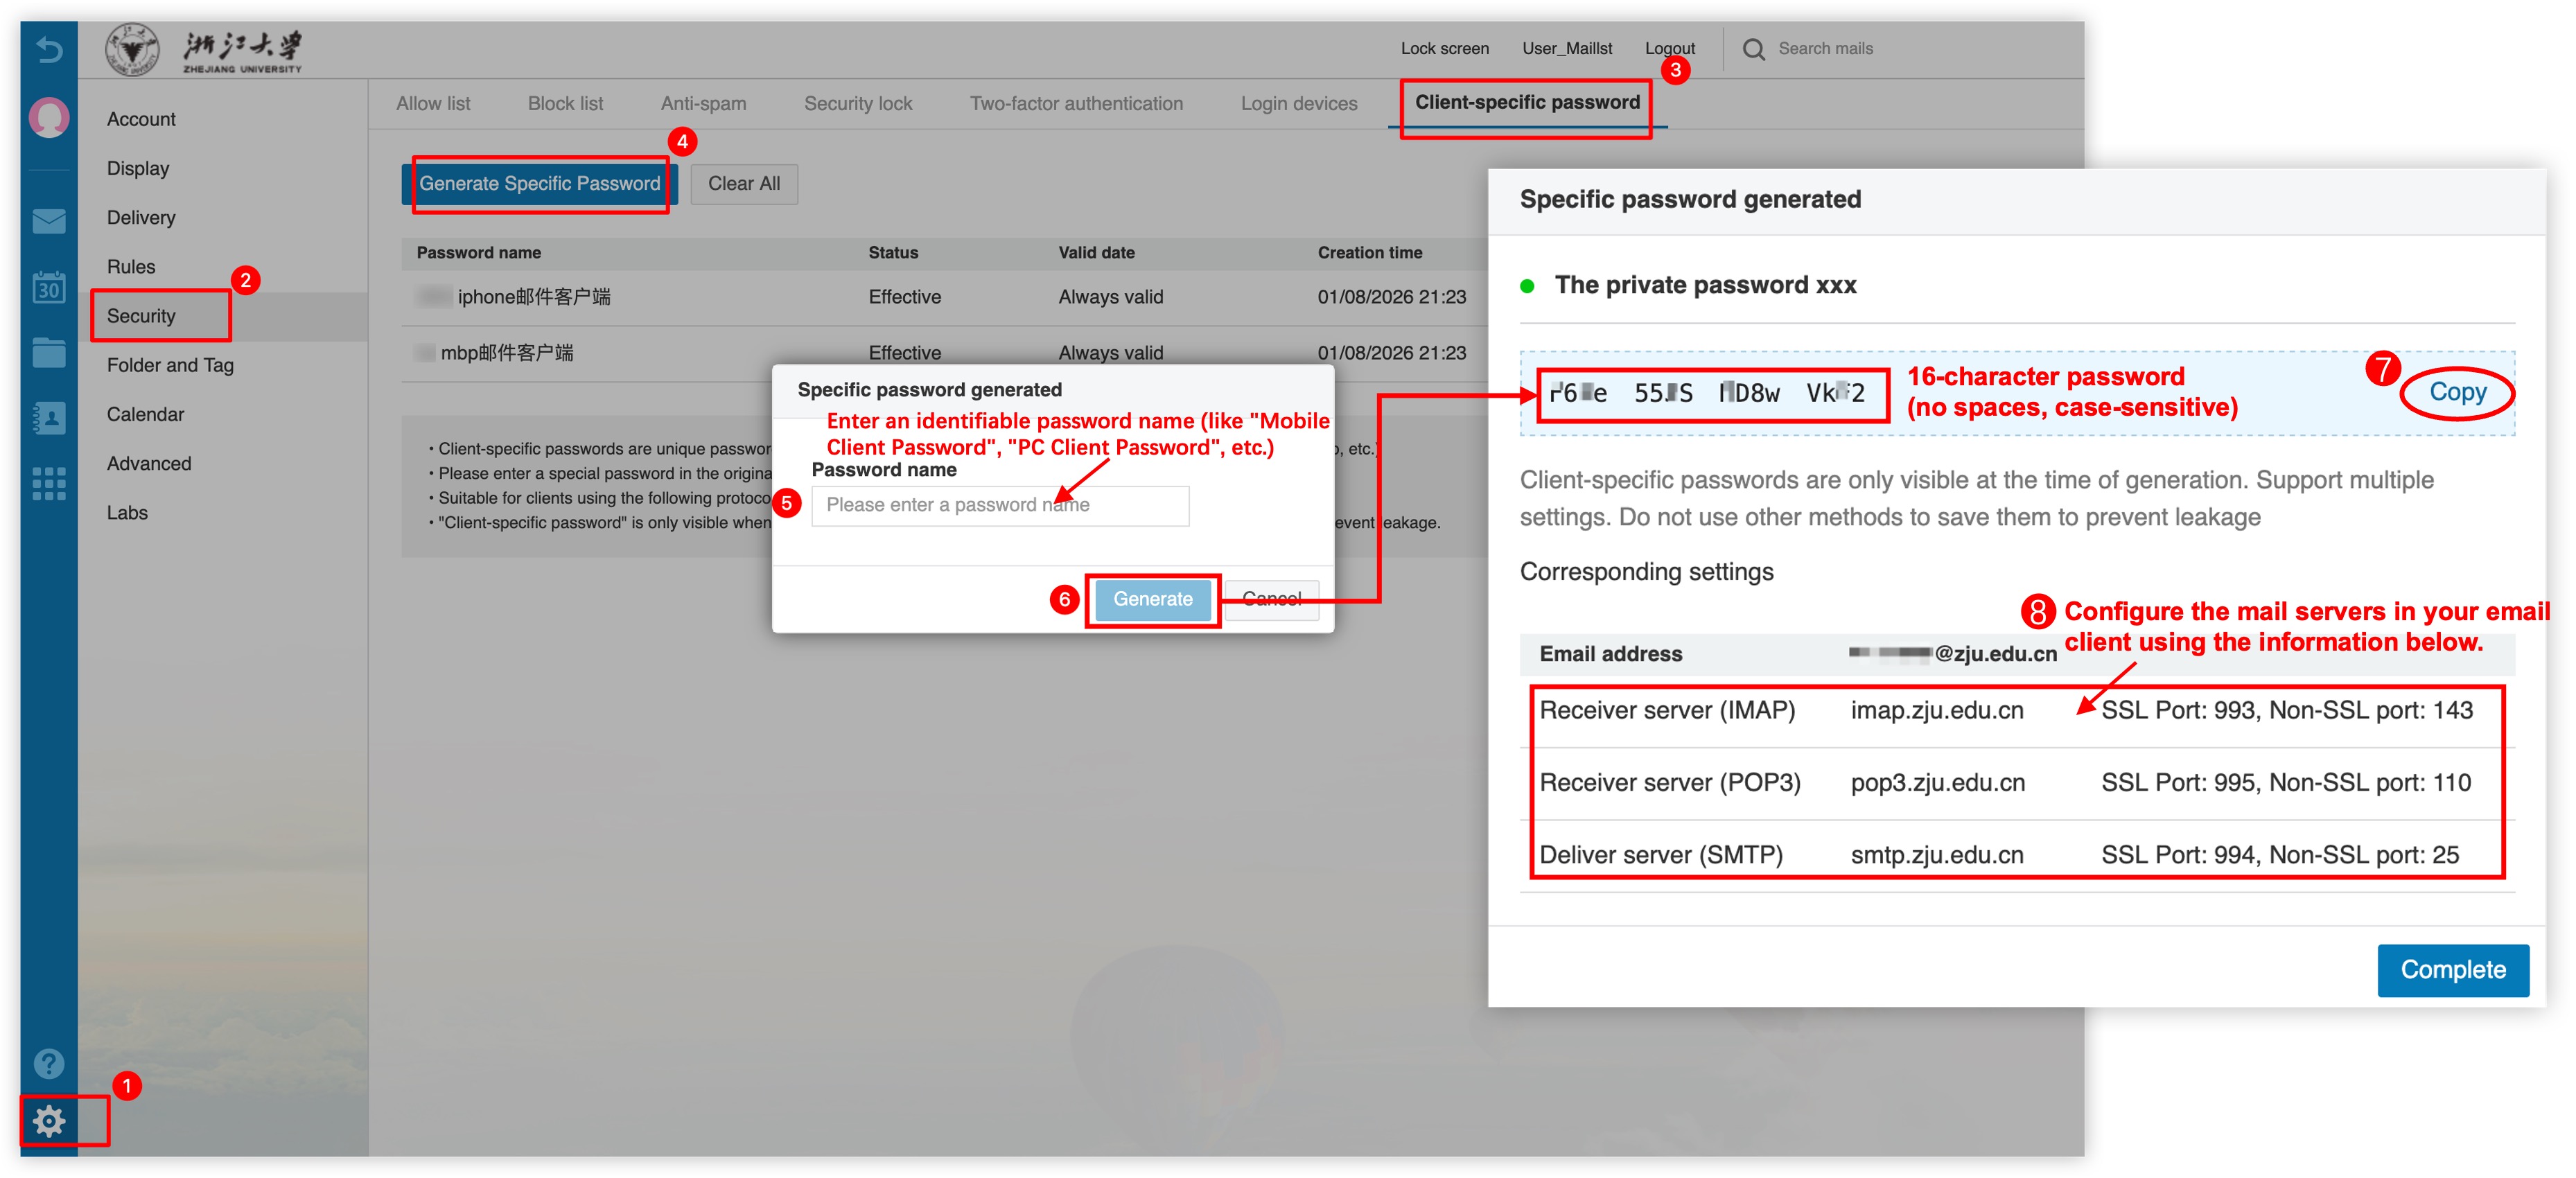The image size is (2576, 1178).
Task: Open the Calendar icon in the sidebar
Action: tap(48, 287)
